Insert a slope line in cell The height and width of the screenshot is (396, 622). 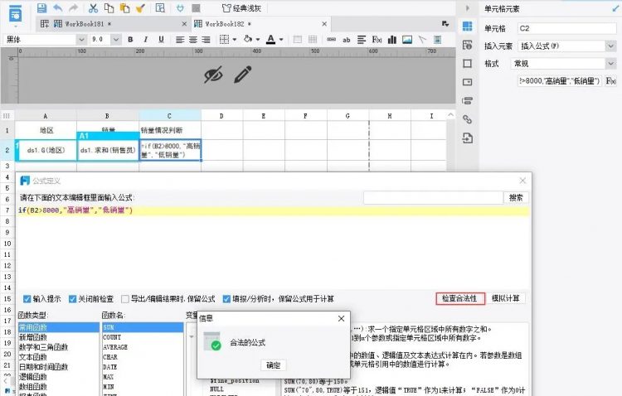pos(422,39)
